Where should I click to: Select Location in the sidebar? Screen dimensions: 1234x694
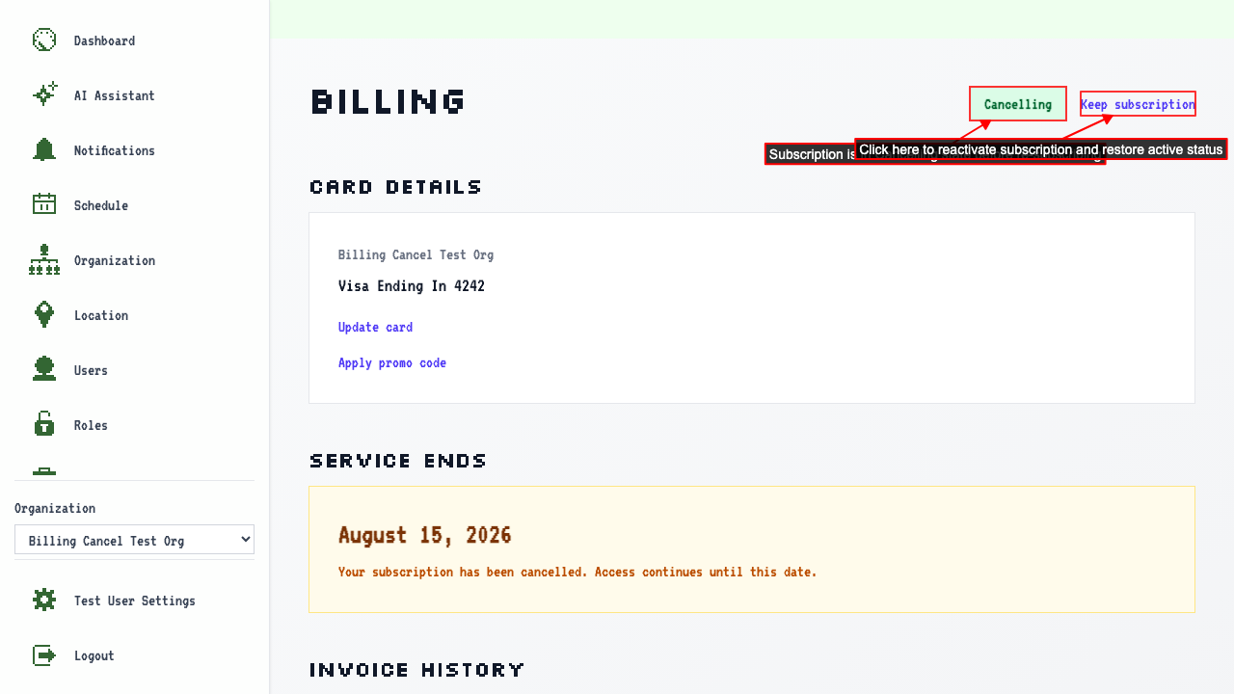coord(101,315)
